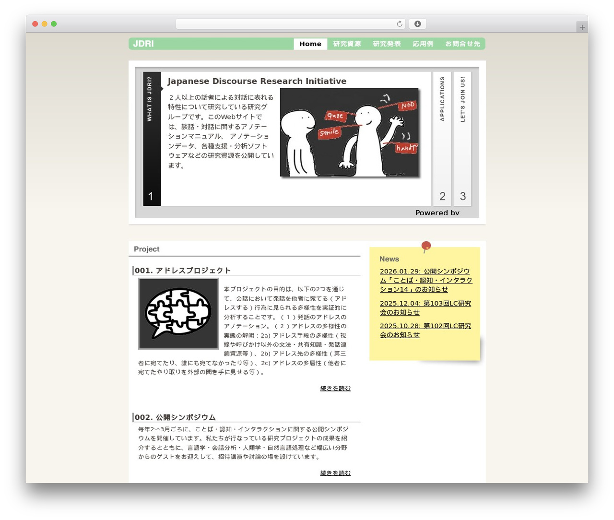
Task: Open a new tab with plus icon
Action: tap(582, 27)
